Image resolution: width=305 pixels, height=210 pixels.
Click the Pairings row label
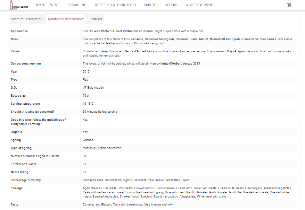pos(17,188)
